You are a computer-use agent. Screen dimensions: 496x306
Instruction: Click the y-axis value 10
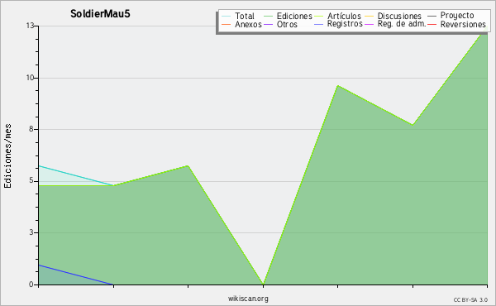(x=30, y=78)
